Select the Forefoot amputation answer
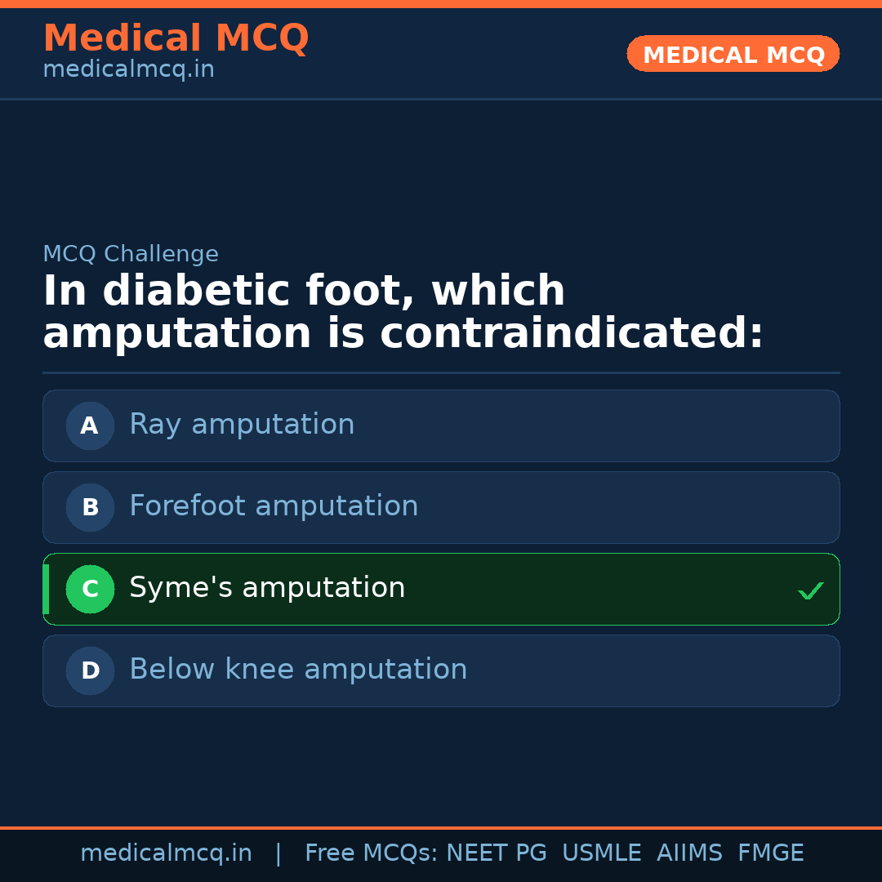The height and width of the screenshot is (882, 882). [274, 506]
